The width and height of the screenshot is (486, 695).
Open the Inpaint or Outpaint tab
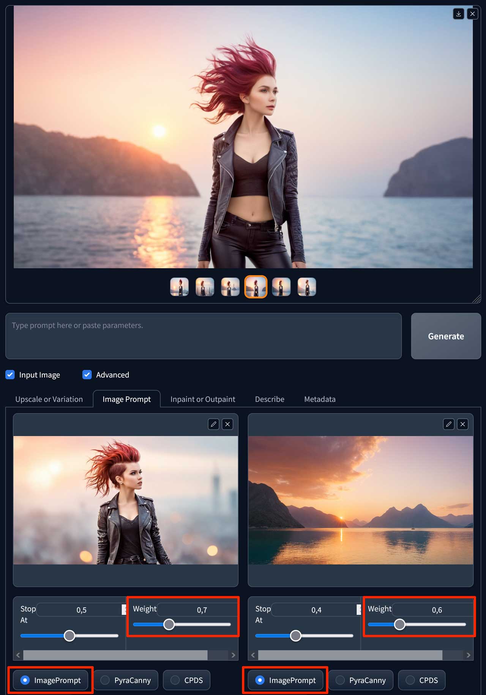203,399
